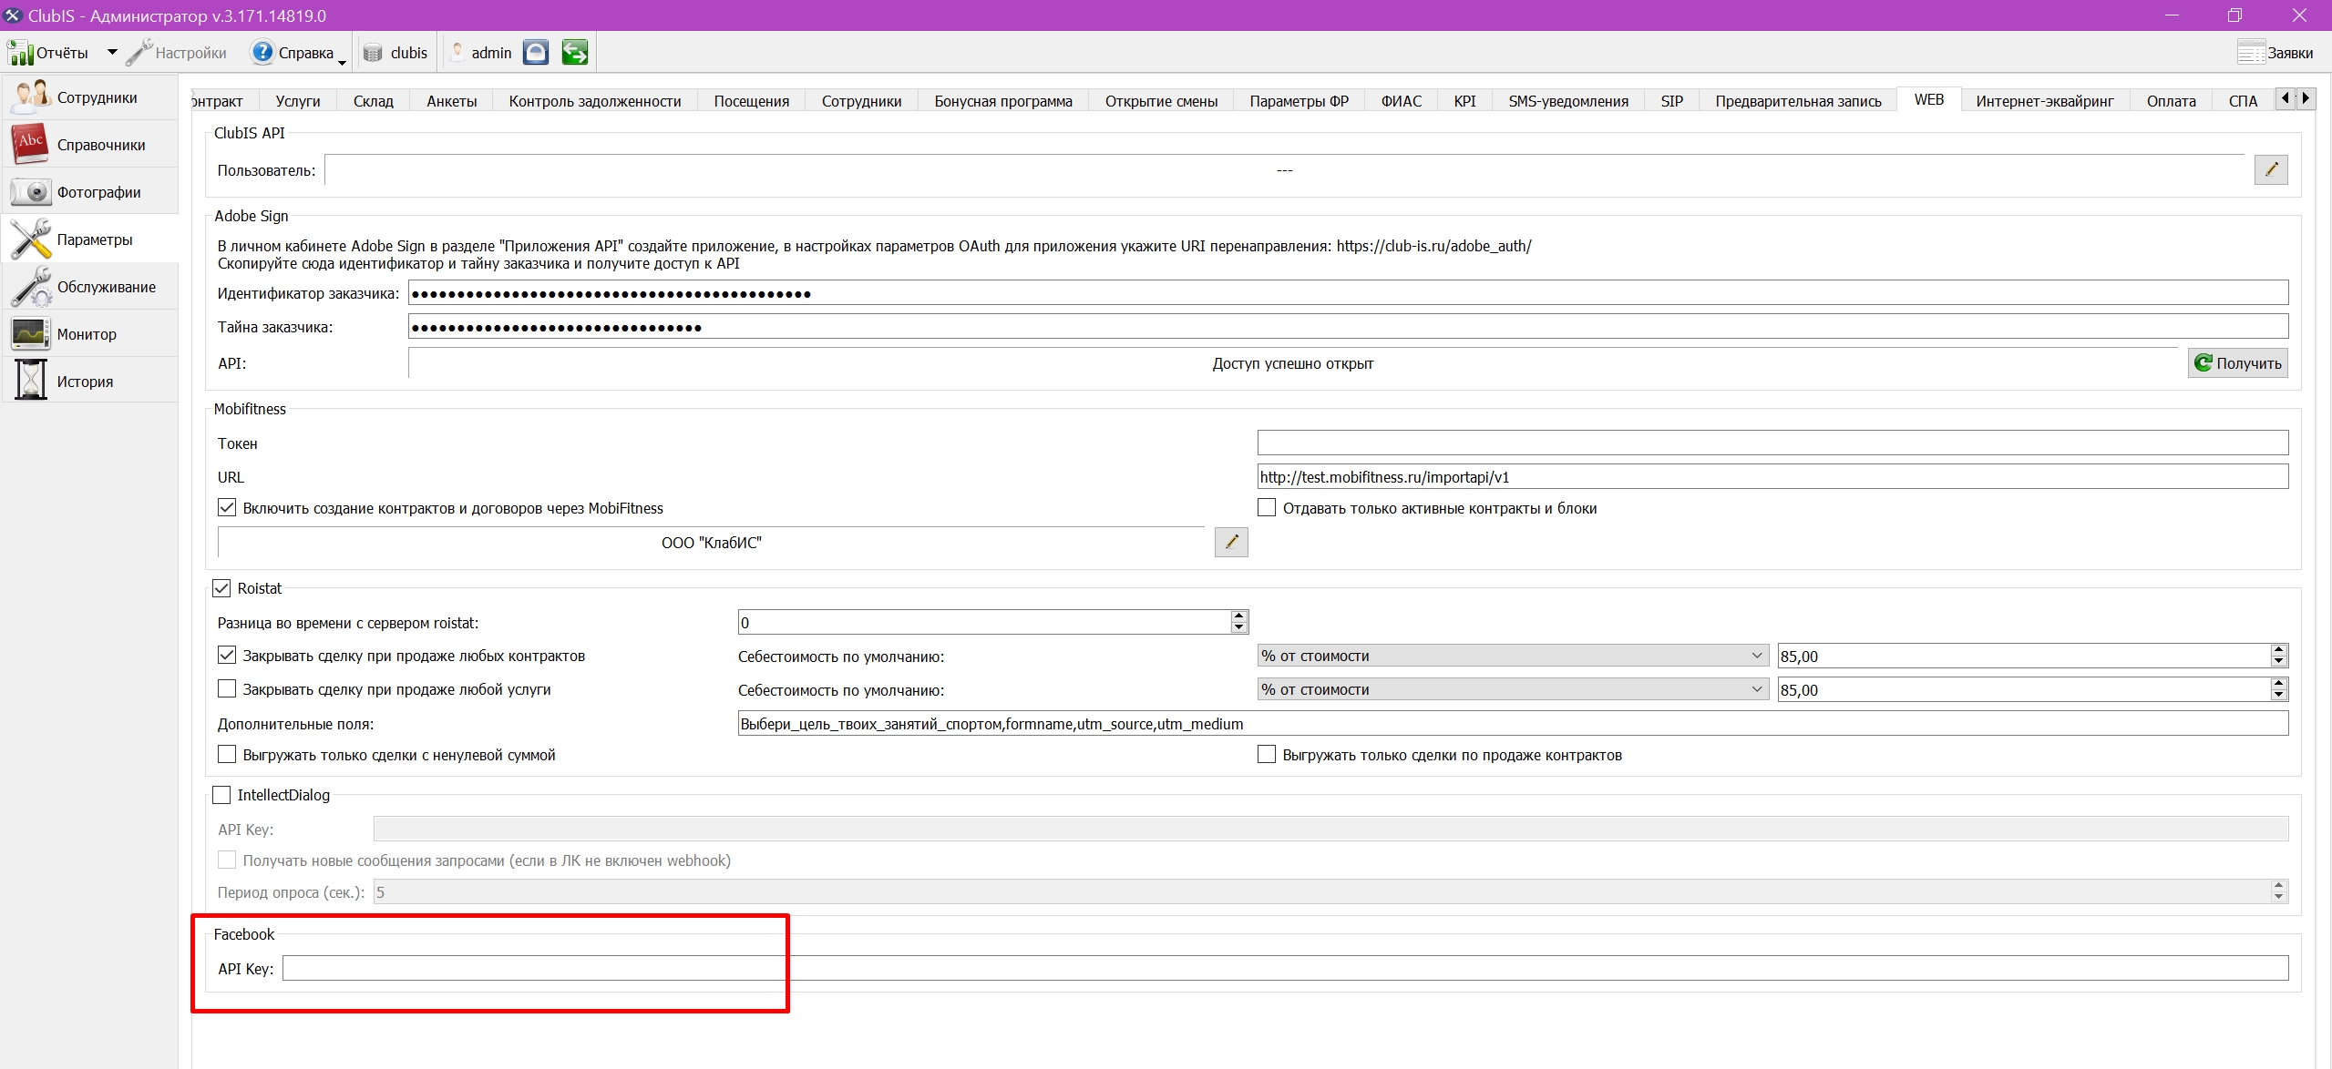Switch to the Бонусная программа tab
This screenshot has width=2332, height=1069.
click(1003, 101)
